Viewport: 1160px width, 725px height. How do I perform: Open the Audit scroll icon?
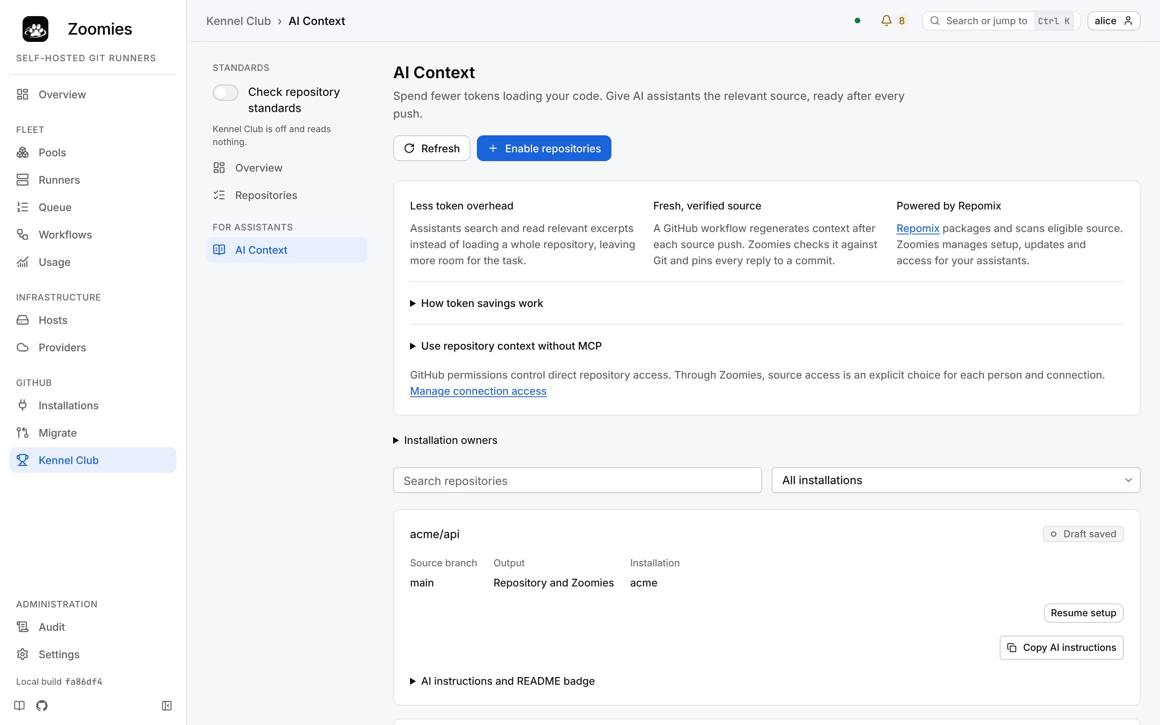tap(23, 627)
